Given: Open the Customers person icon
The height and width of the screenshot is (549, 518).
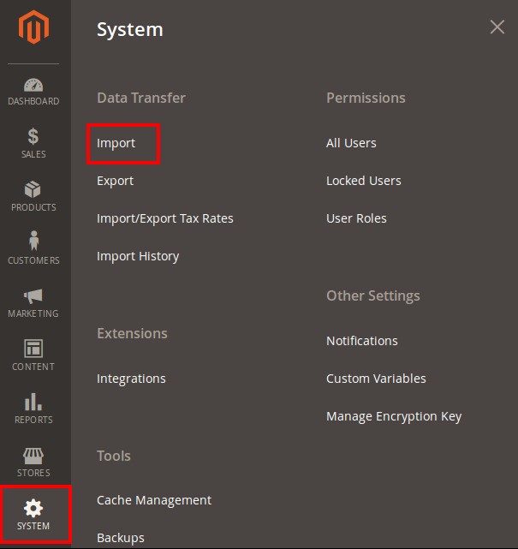Looking at the screenshot, I should tap(33, 242).
